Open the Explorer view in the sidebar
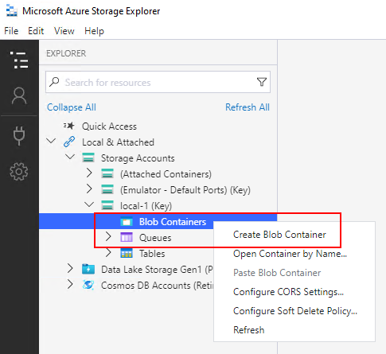This screenshot has width=386, height=354. (x=19, y=60)
